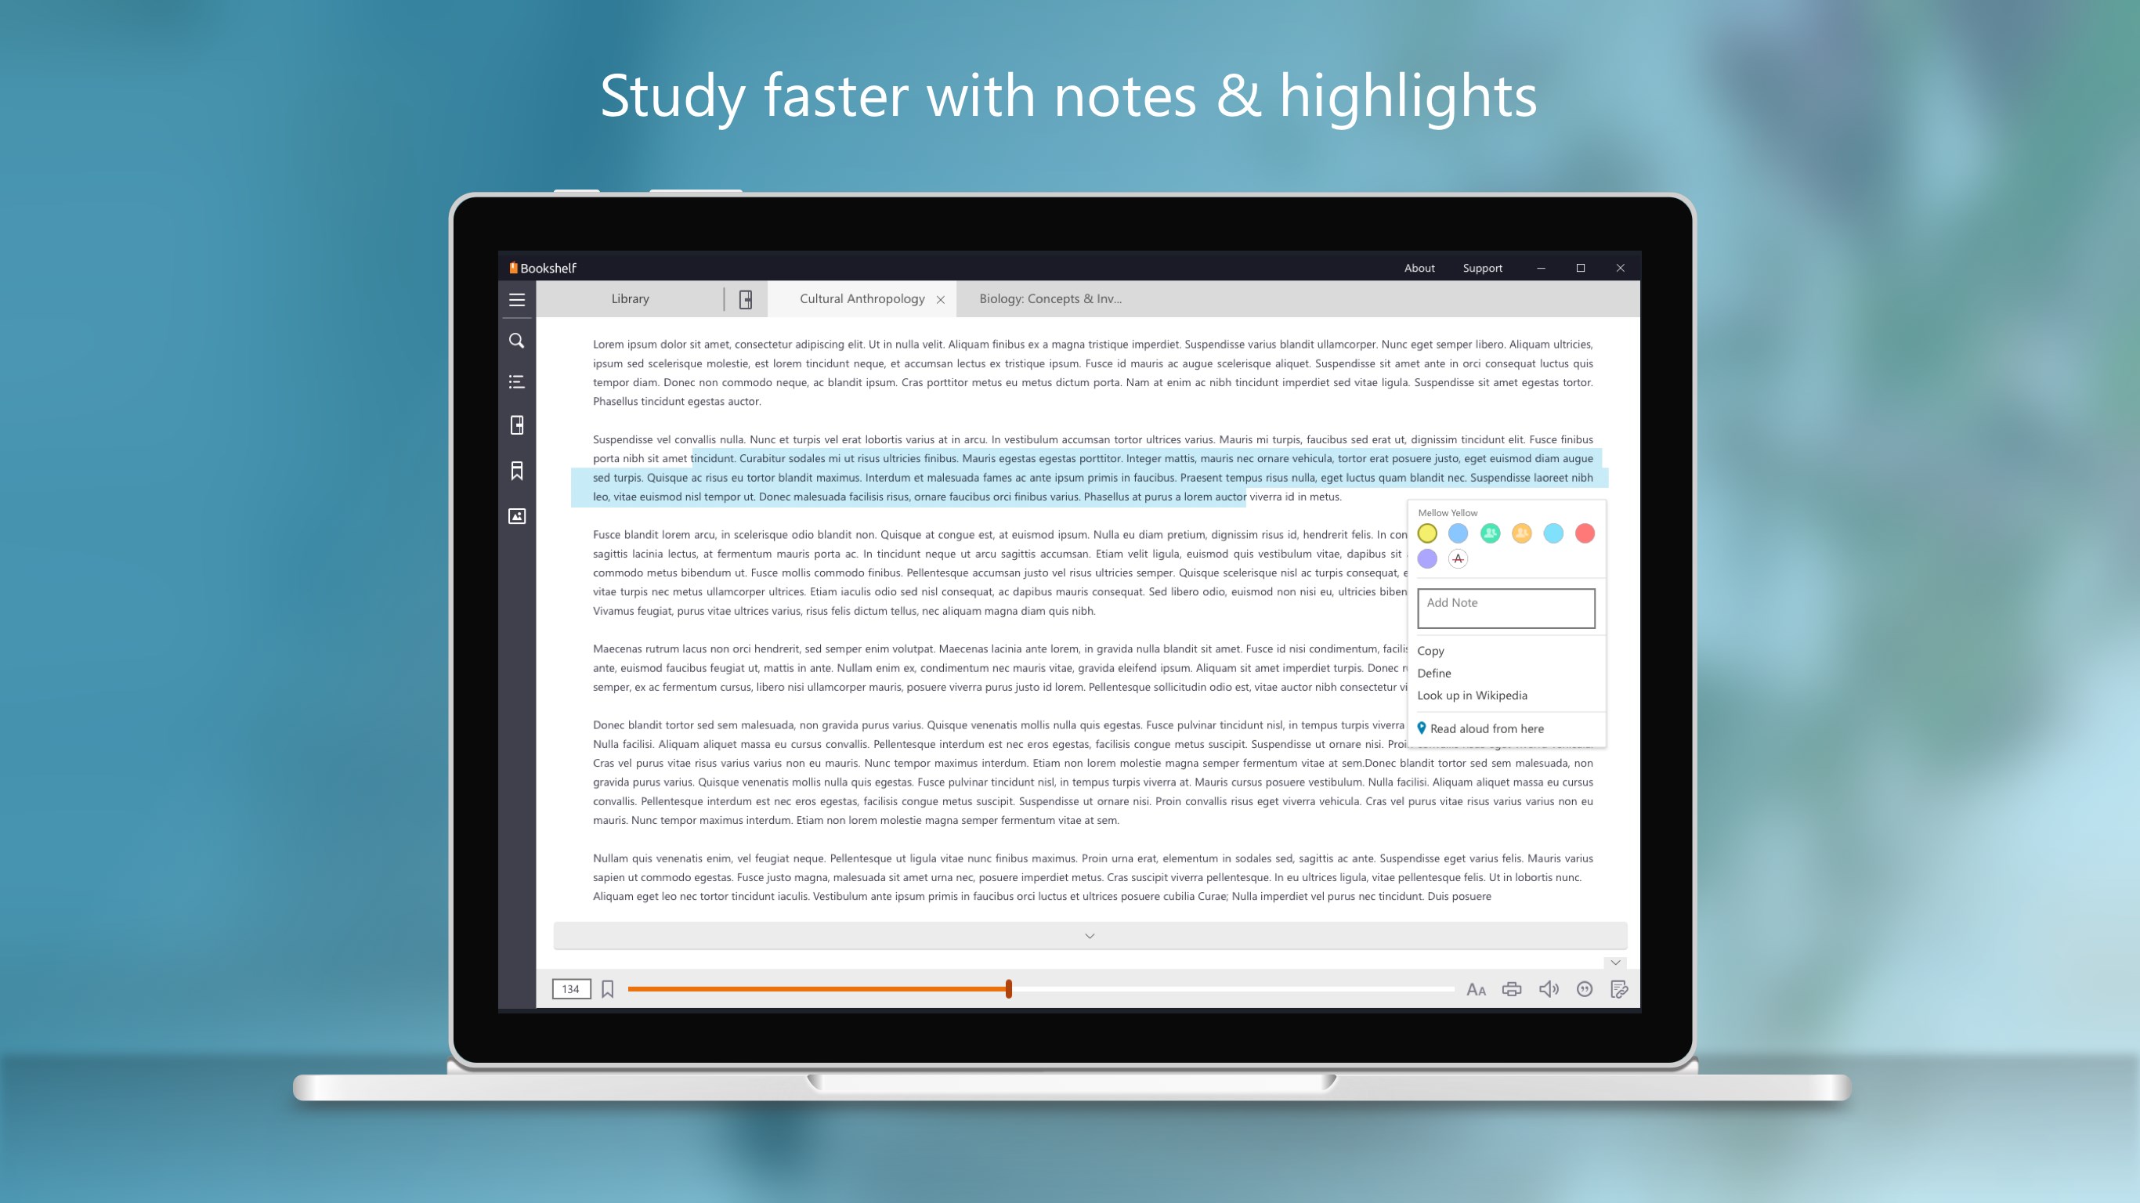Select Copy from context menu
2140x1203 pixels.
[1432, 649]
